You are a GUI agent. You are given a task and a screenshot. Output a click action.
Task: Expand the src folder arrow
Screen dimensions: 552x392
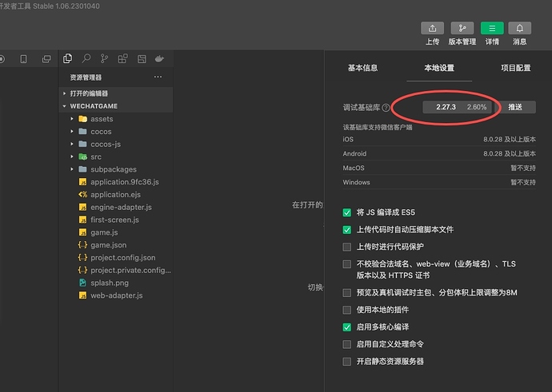[x=72, y=156]
